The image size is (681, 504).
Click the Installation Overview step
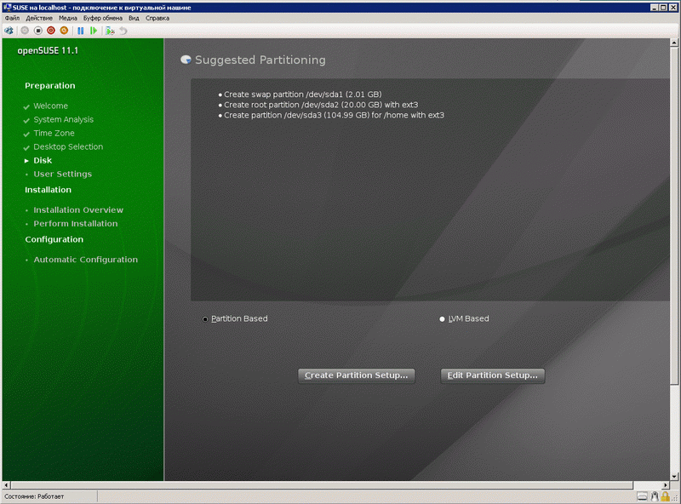click(x=78, y=209)
